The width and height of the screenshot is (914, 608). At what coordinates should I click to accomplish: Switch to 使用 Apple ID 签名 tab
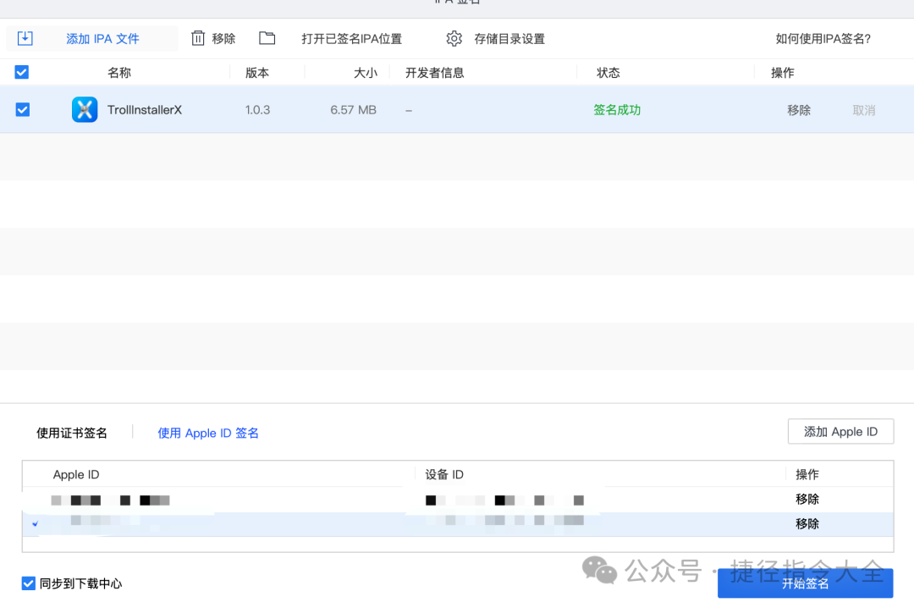pos(208,433)
